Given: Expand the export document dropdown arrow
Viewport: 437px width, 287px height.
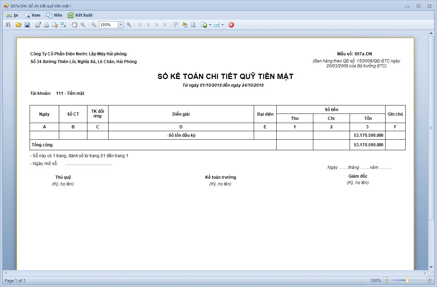Looking at the screenshot, I should click(x=210, y=25).
